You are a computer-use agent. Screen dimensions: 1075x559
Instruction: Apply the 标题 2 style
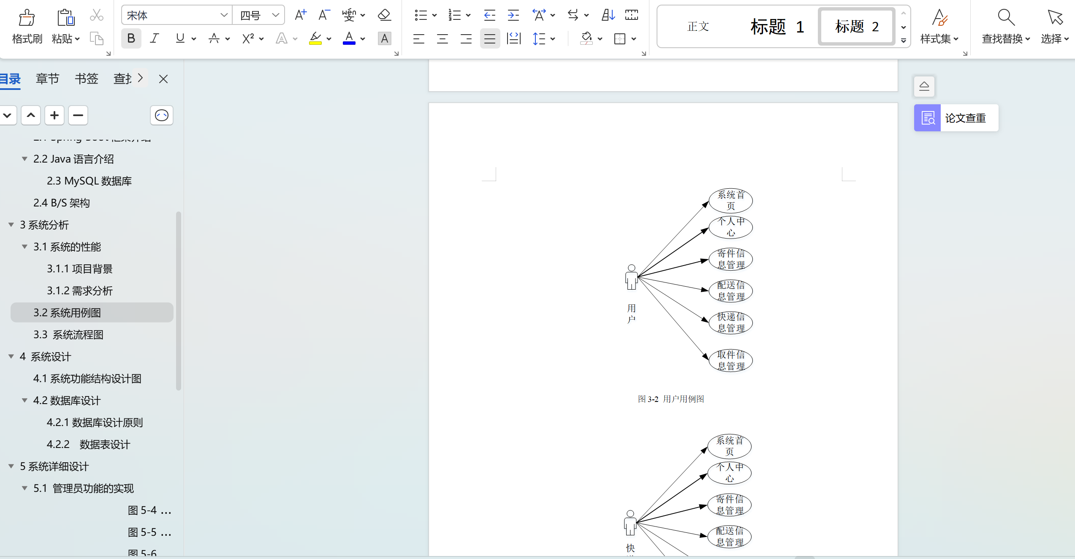[857, 27]
